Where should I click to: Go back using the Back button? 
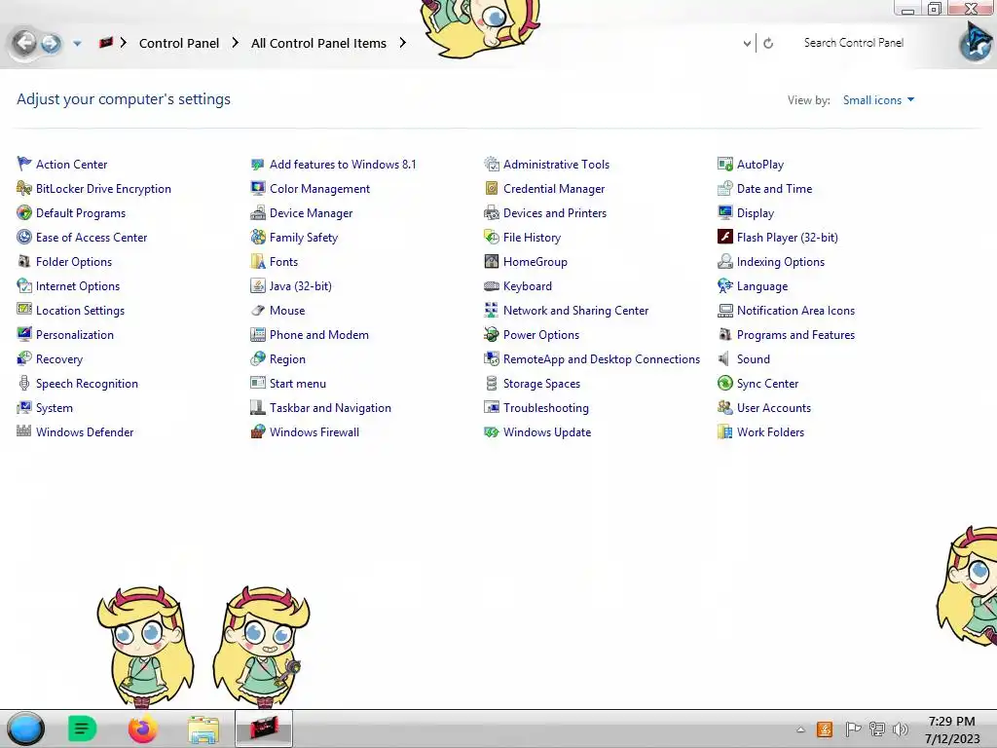pyautogui.click(x=24, y=43)
